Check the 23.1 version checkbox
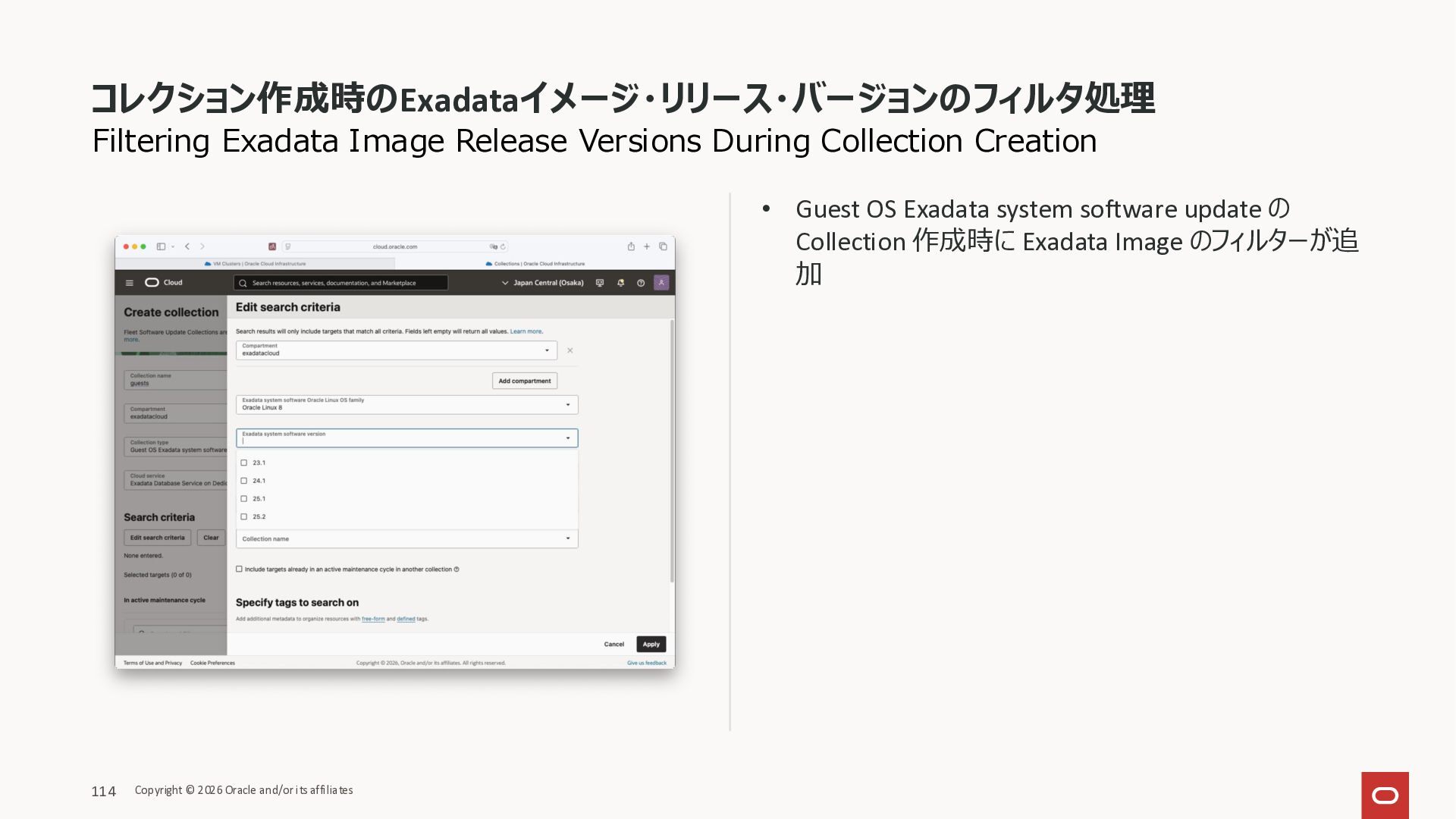Viewport: 1456px width, 819px height. pyautogui.click(x=244, y=463)
